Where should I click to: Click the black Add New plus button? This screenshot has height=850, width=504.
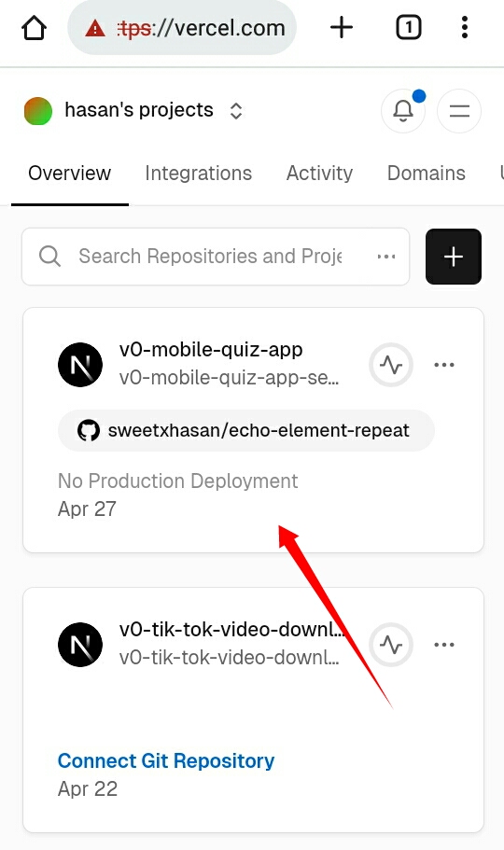pos(454,257)
